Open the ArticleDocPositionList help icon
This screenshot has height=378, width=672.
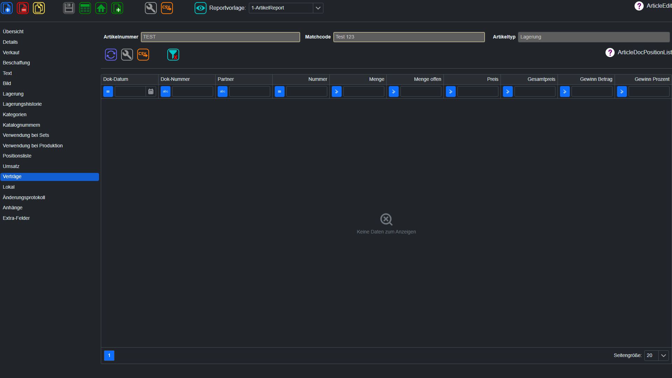tap(610, 52)
